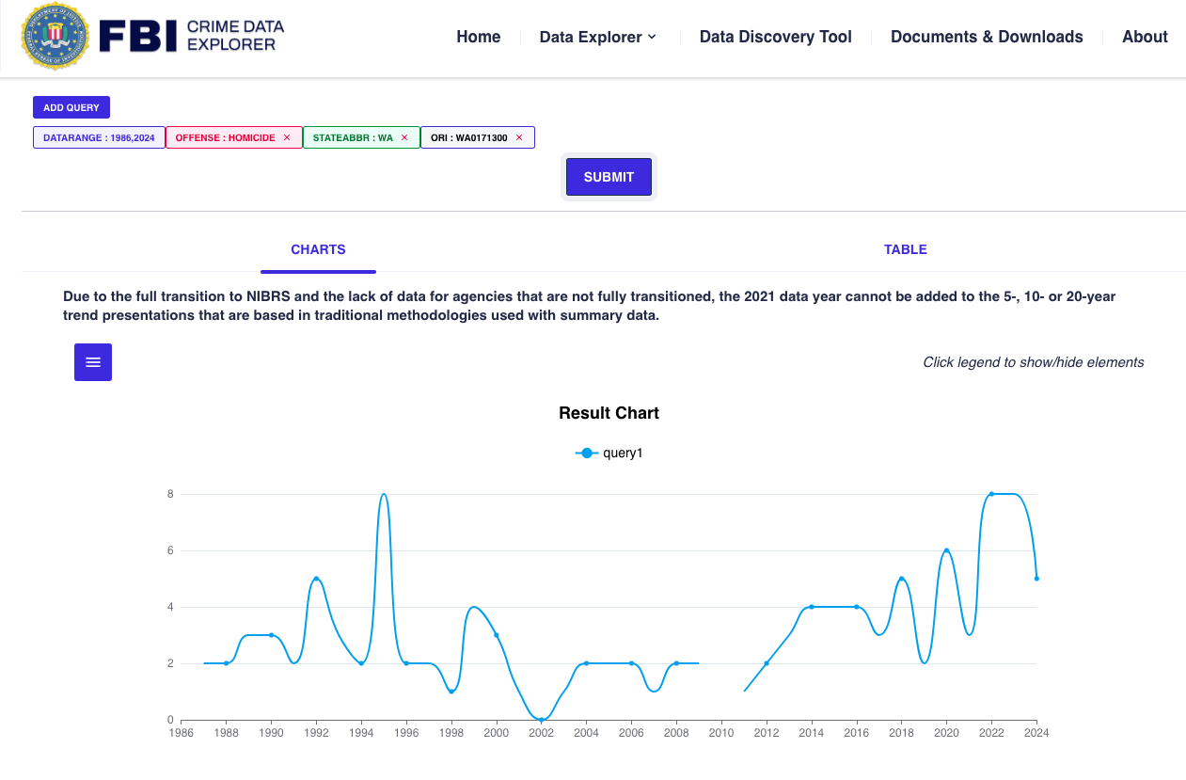The image size is (1186, 780).
Task: Switch to the TABLE tab
Action: pos(905,249)
